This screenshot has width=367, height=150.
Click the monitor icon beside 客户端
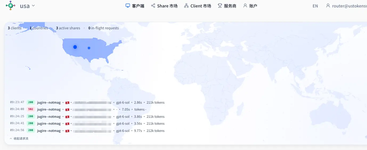point(128,6)
